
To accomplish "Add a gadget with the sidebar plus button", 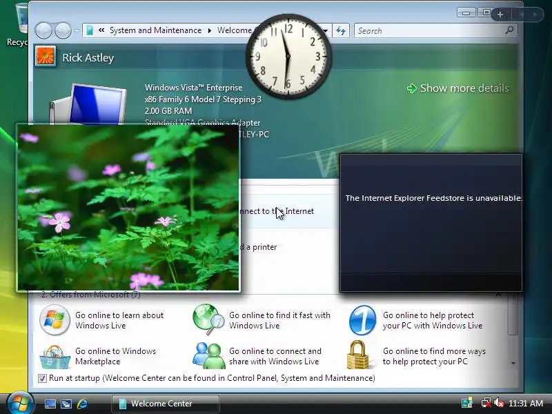I will click(x=500, y=14).
